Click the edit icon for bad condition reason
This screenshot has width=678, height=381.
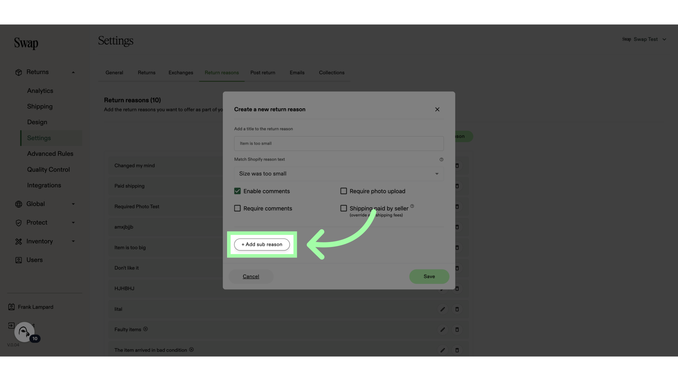[x=442, y=350]
